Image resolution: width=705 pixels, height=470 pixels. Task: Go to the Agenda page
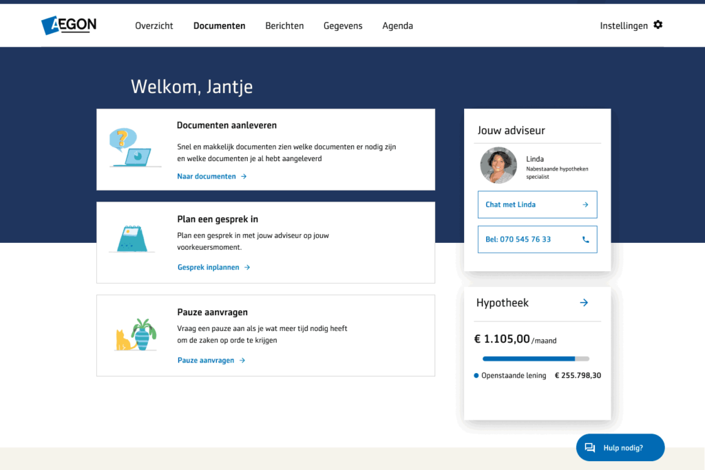pyautogui.click(x=397, y=25)
